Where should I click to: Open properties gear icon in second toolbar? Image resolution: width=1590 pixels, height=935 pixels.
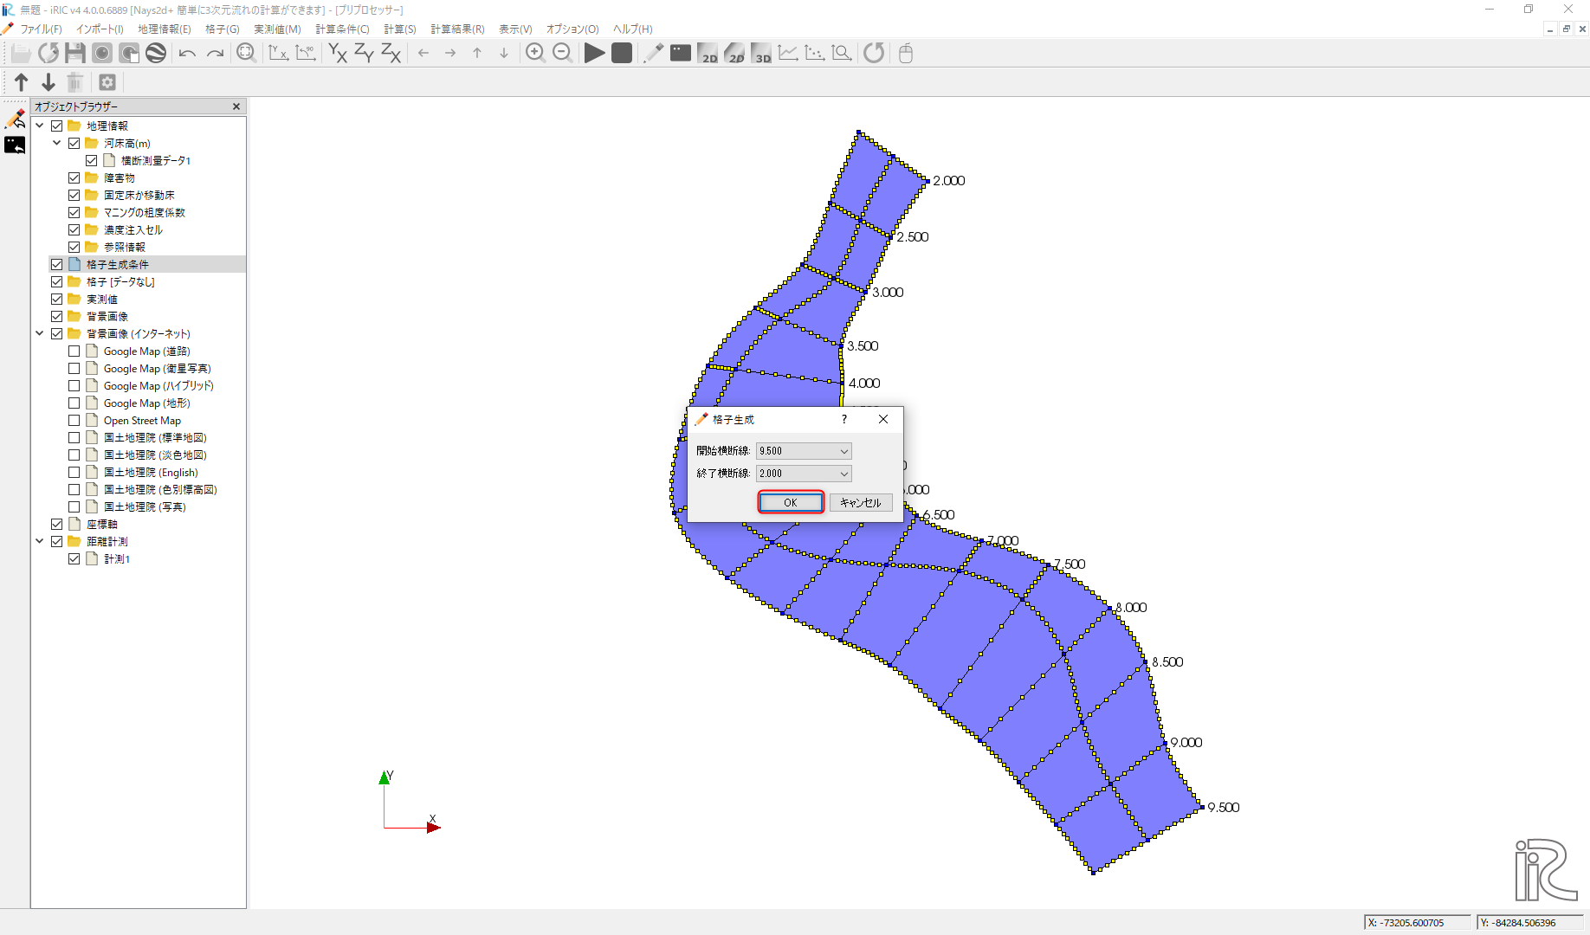click(107, 82)
